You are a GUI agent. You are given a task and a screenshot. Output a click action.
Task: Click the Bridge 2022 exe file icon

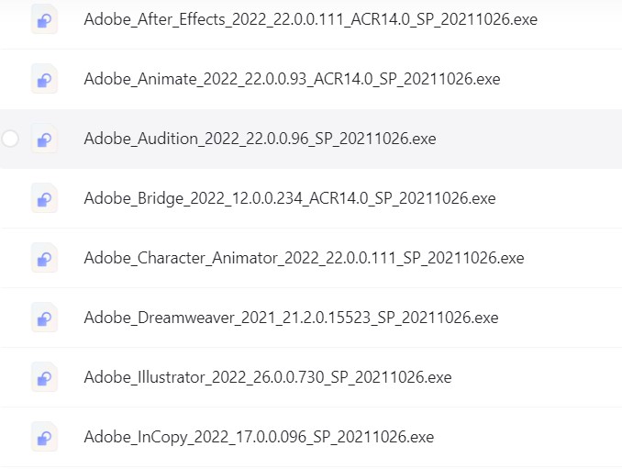tap(44, 198)
